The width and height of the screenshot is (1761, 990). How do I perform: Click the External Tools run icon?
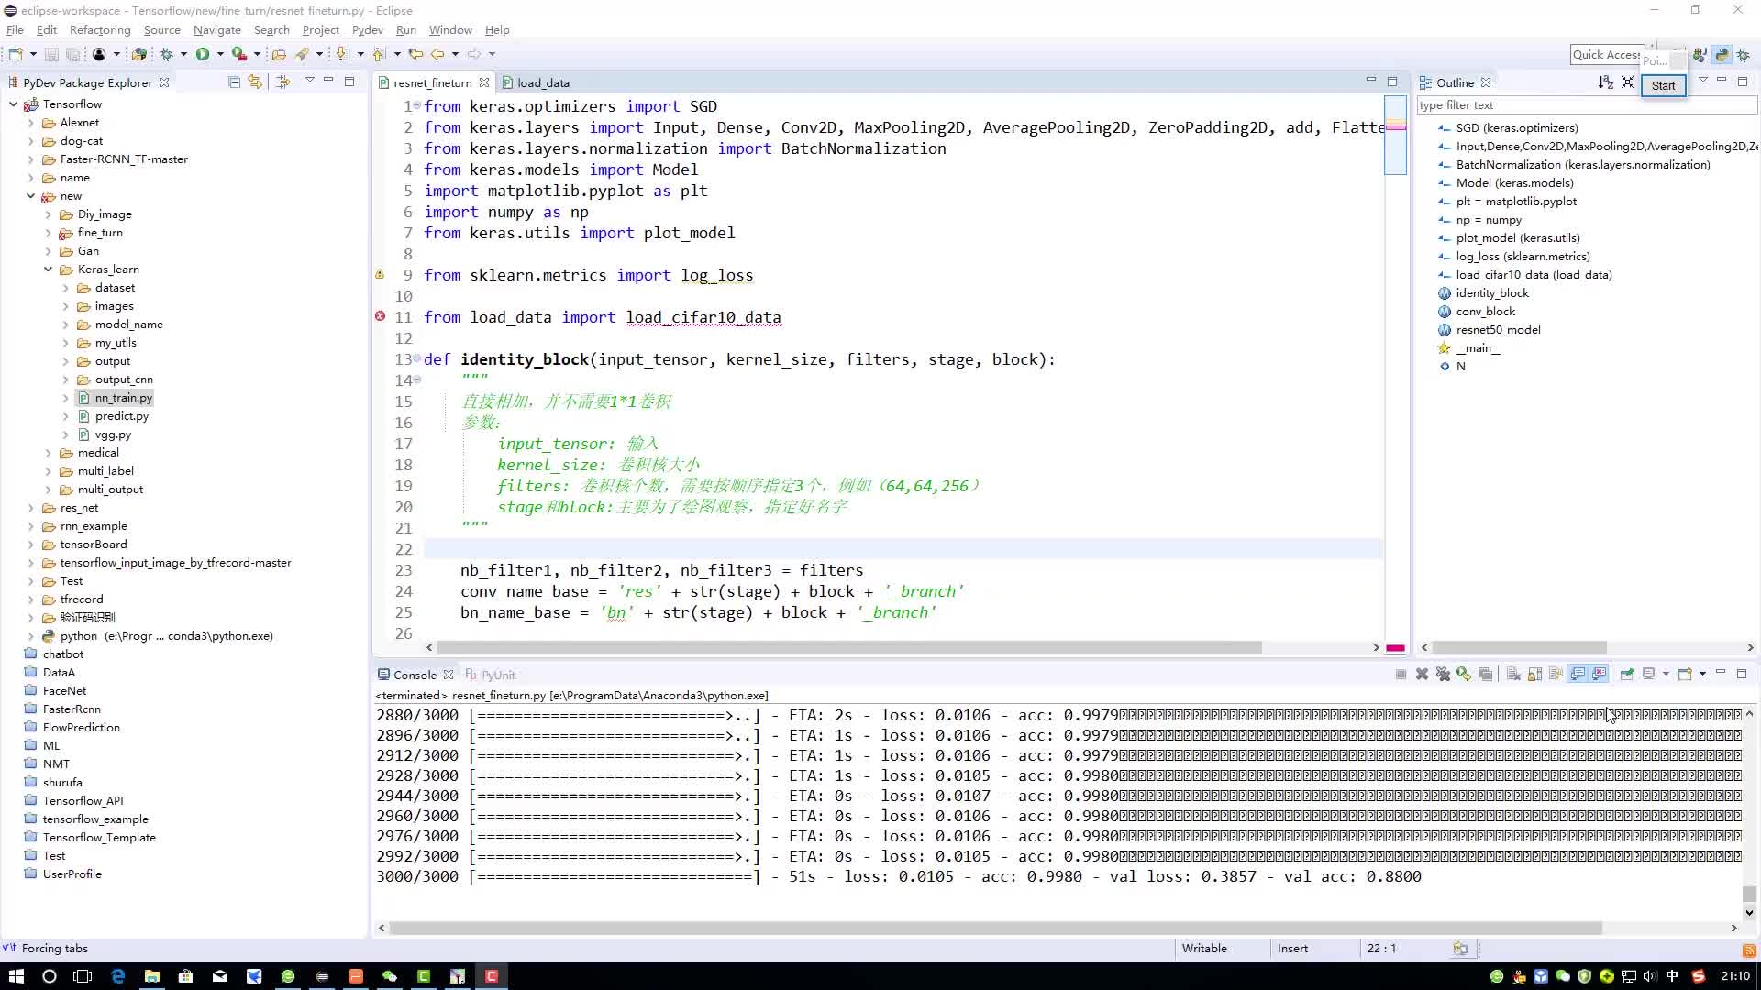[x=238, y=54]
